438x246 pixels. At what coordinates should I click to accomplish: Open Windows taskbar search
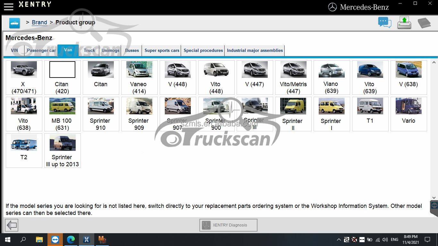point(23,239)
